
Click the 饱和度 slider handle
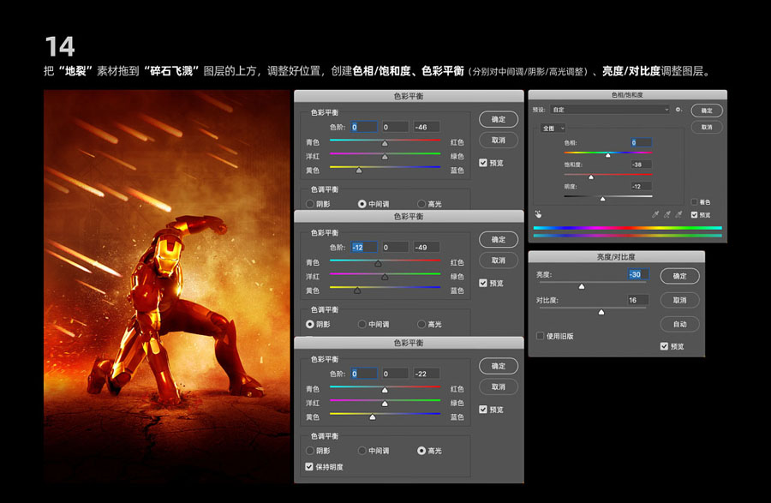(x=590, y=176)
